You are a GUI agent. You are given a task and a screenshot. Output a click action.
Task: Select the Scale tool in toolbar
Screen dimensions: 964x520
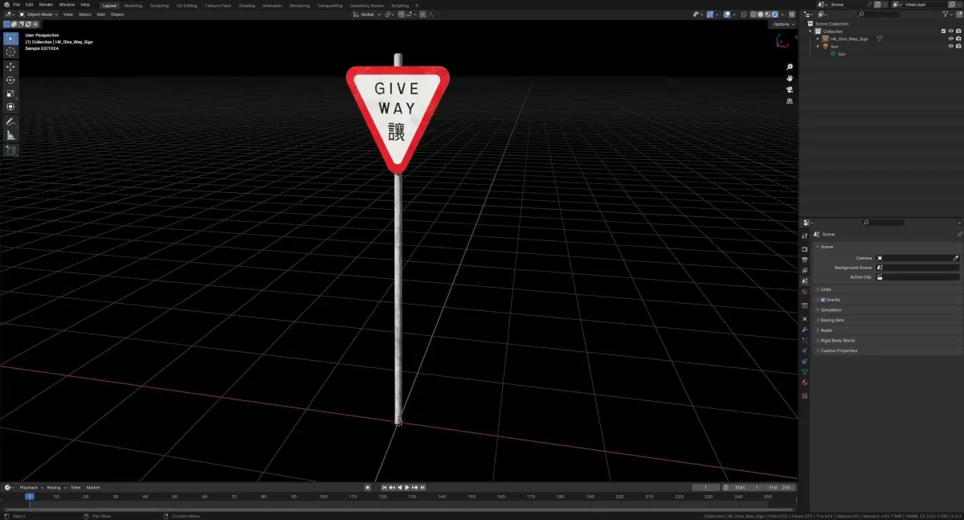[x=10, y=93]
